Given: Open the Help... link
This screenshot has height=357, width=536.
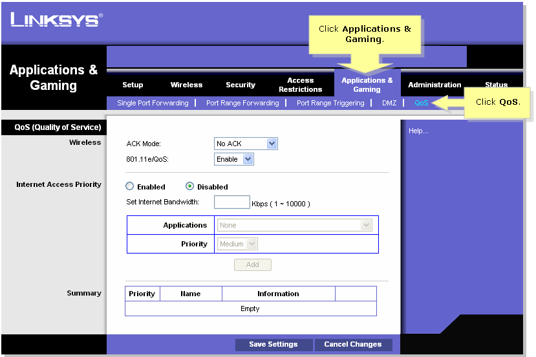Looking at the screenshot, I should point(418,131).
